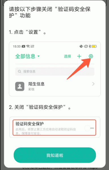Open the 陌生信息 彩信 entry
Image resolution: width=109 pixels, height=170 pixels.
55,86
